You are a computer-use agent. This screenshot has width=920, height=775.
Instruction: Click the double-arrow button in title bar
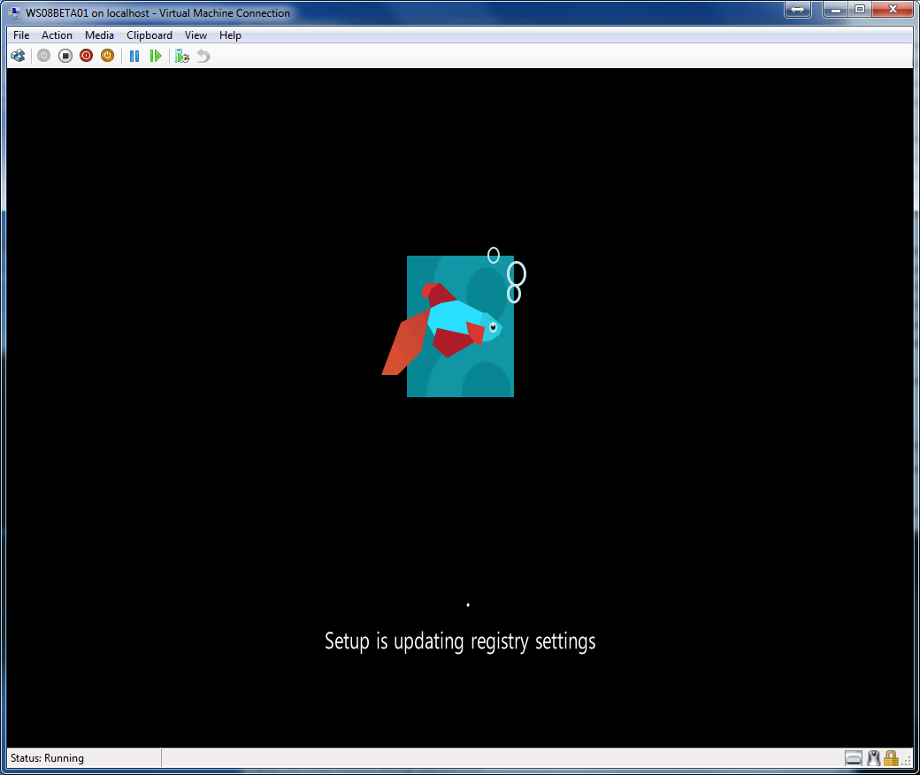click(797, 10)
